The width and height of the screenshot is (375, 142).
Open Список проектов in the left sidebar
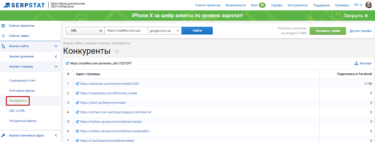click(x=22, y=26)
